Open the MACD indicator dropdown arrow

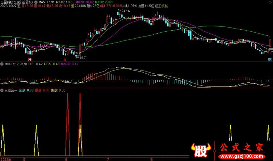pyautogui.click(x=2, y=64)
